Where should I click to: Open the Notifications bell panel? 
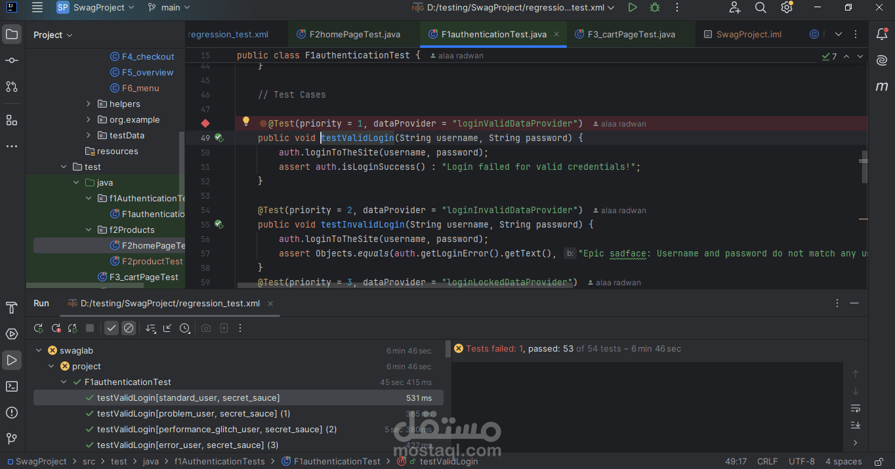pyautogui.click(x=882, y=35)
